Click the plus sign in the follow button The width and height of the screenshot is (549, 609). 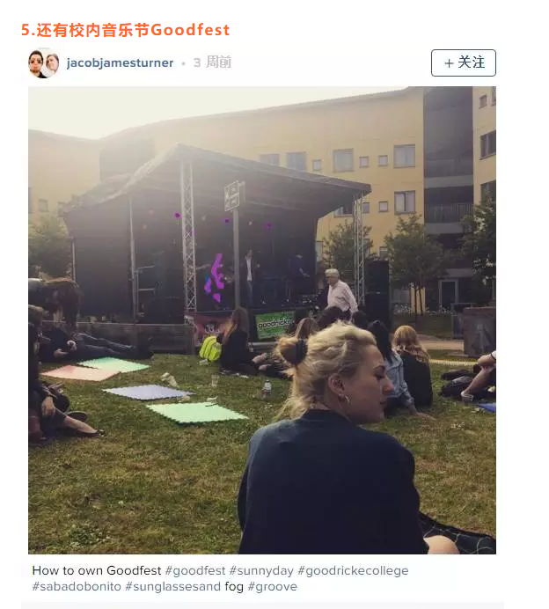coord(449,62)
